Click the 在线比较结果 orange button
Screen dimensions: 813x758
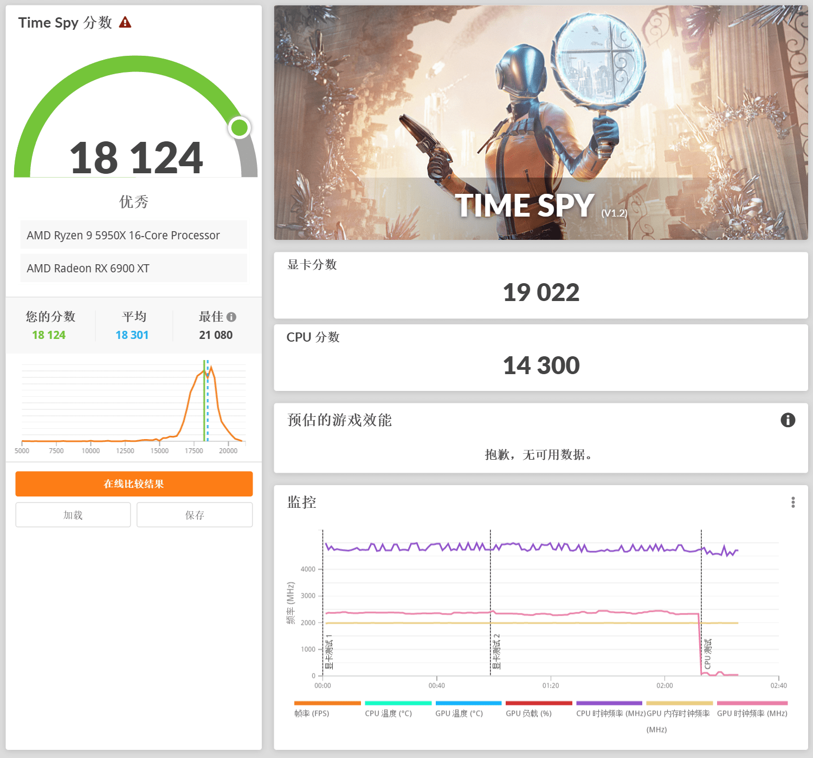pyautogui.click(x=134, y=483)
